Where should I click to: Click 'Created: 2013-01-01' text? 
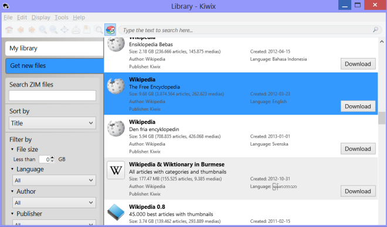coord(270,136)
